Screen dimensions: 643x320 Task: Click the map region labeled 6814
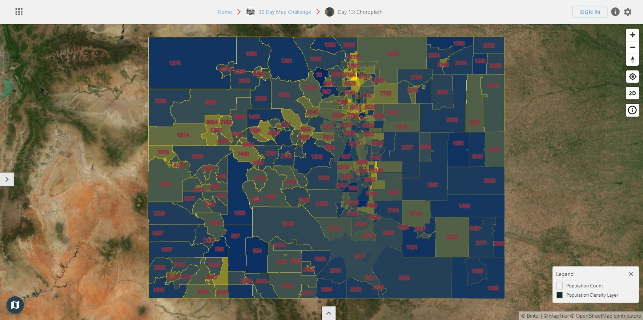[x=183, y=135]
